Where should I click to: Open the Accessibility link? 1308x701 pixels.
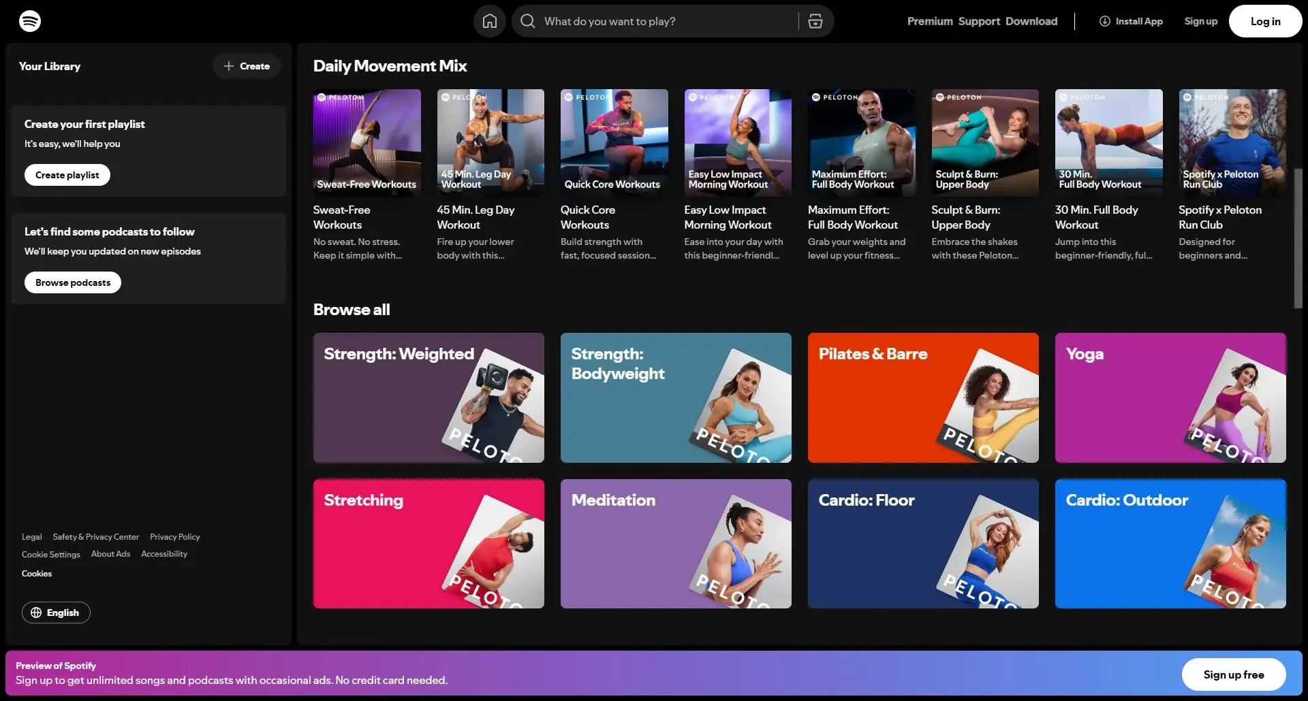click(x=164, y=554)
